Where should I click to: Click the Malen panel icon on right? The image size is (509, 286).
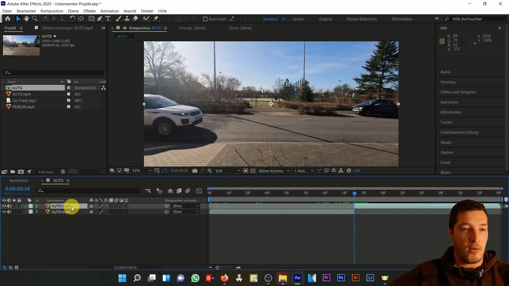tap(446, 172)
